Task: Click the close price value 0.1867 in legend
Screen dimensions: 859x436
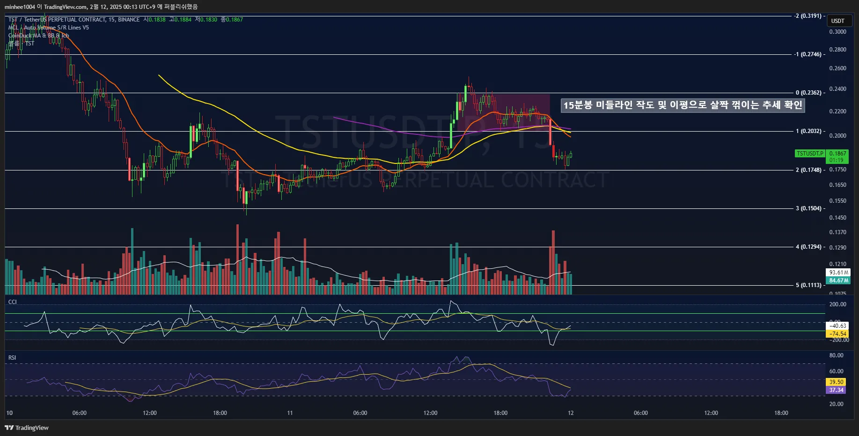Action: tap(235, 20)
